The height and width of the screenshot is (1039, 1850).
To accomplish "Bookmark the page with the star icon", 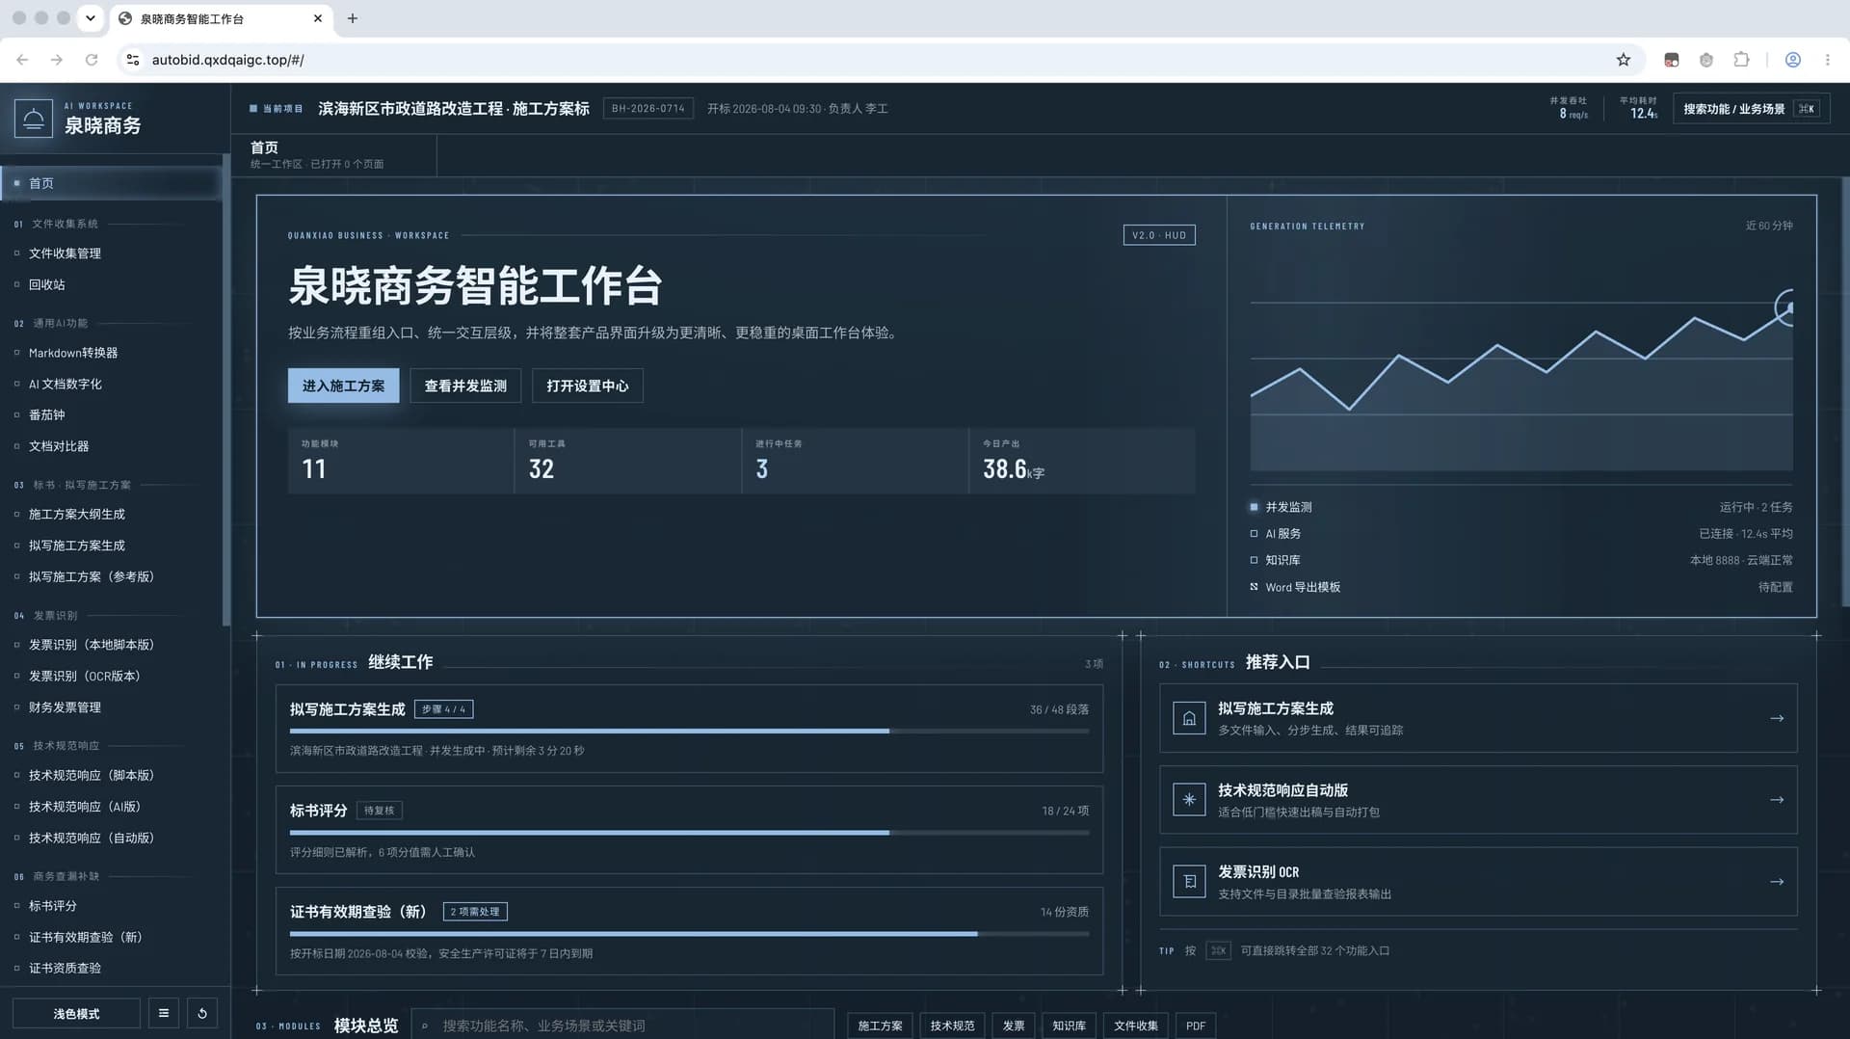I will [1624, 60].
